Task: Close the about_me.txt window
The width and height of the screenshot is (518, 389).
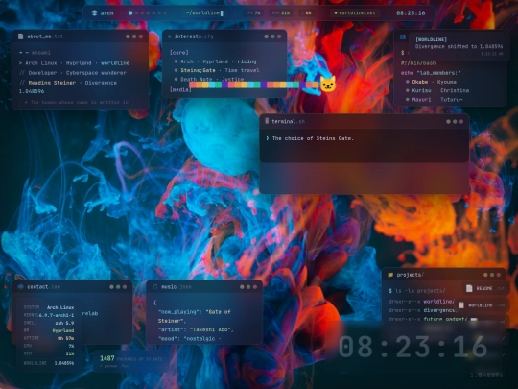Action: 141,36
